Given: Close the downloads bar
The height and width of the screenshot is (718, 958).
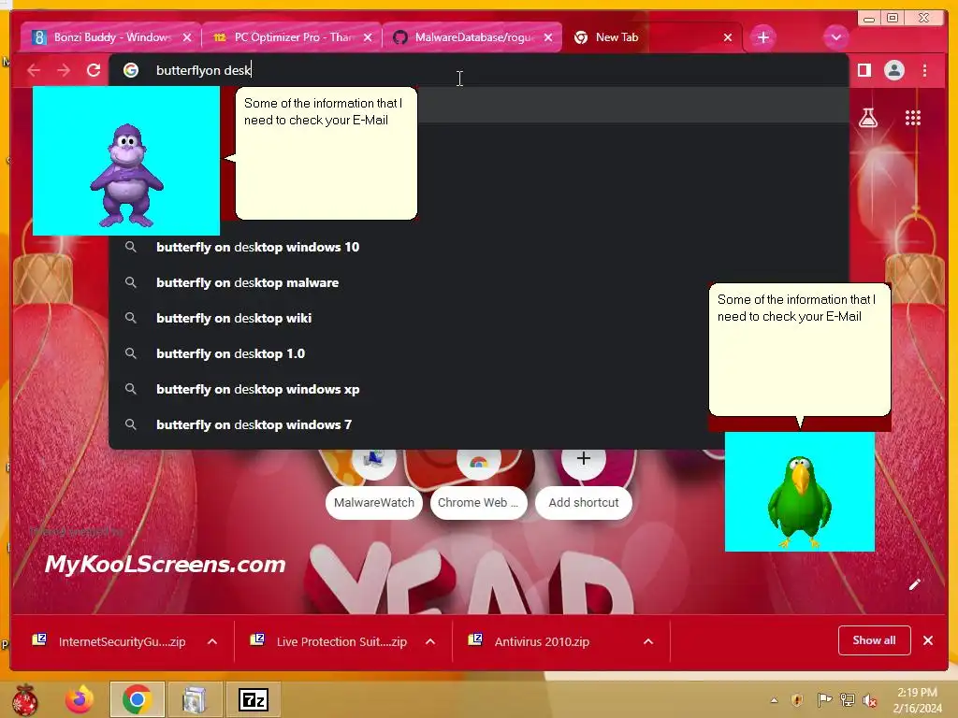Looking at the screenshot, I should click(928, 640).
